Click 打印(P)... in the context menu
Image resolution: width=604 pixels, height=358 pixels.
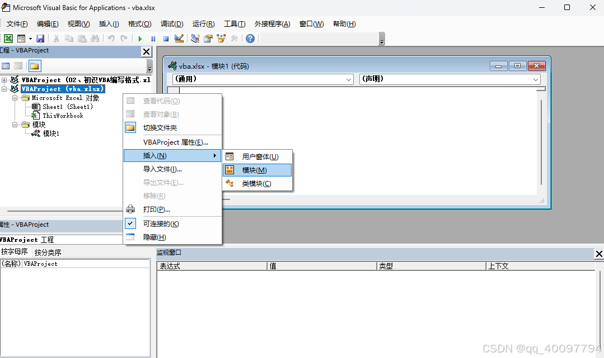tap(172, 209)
